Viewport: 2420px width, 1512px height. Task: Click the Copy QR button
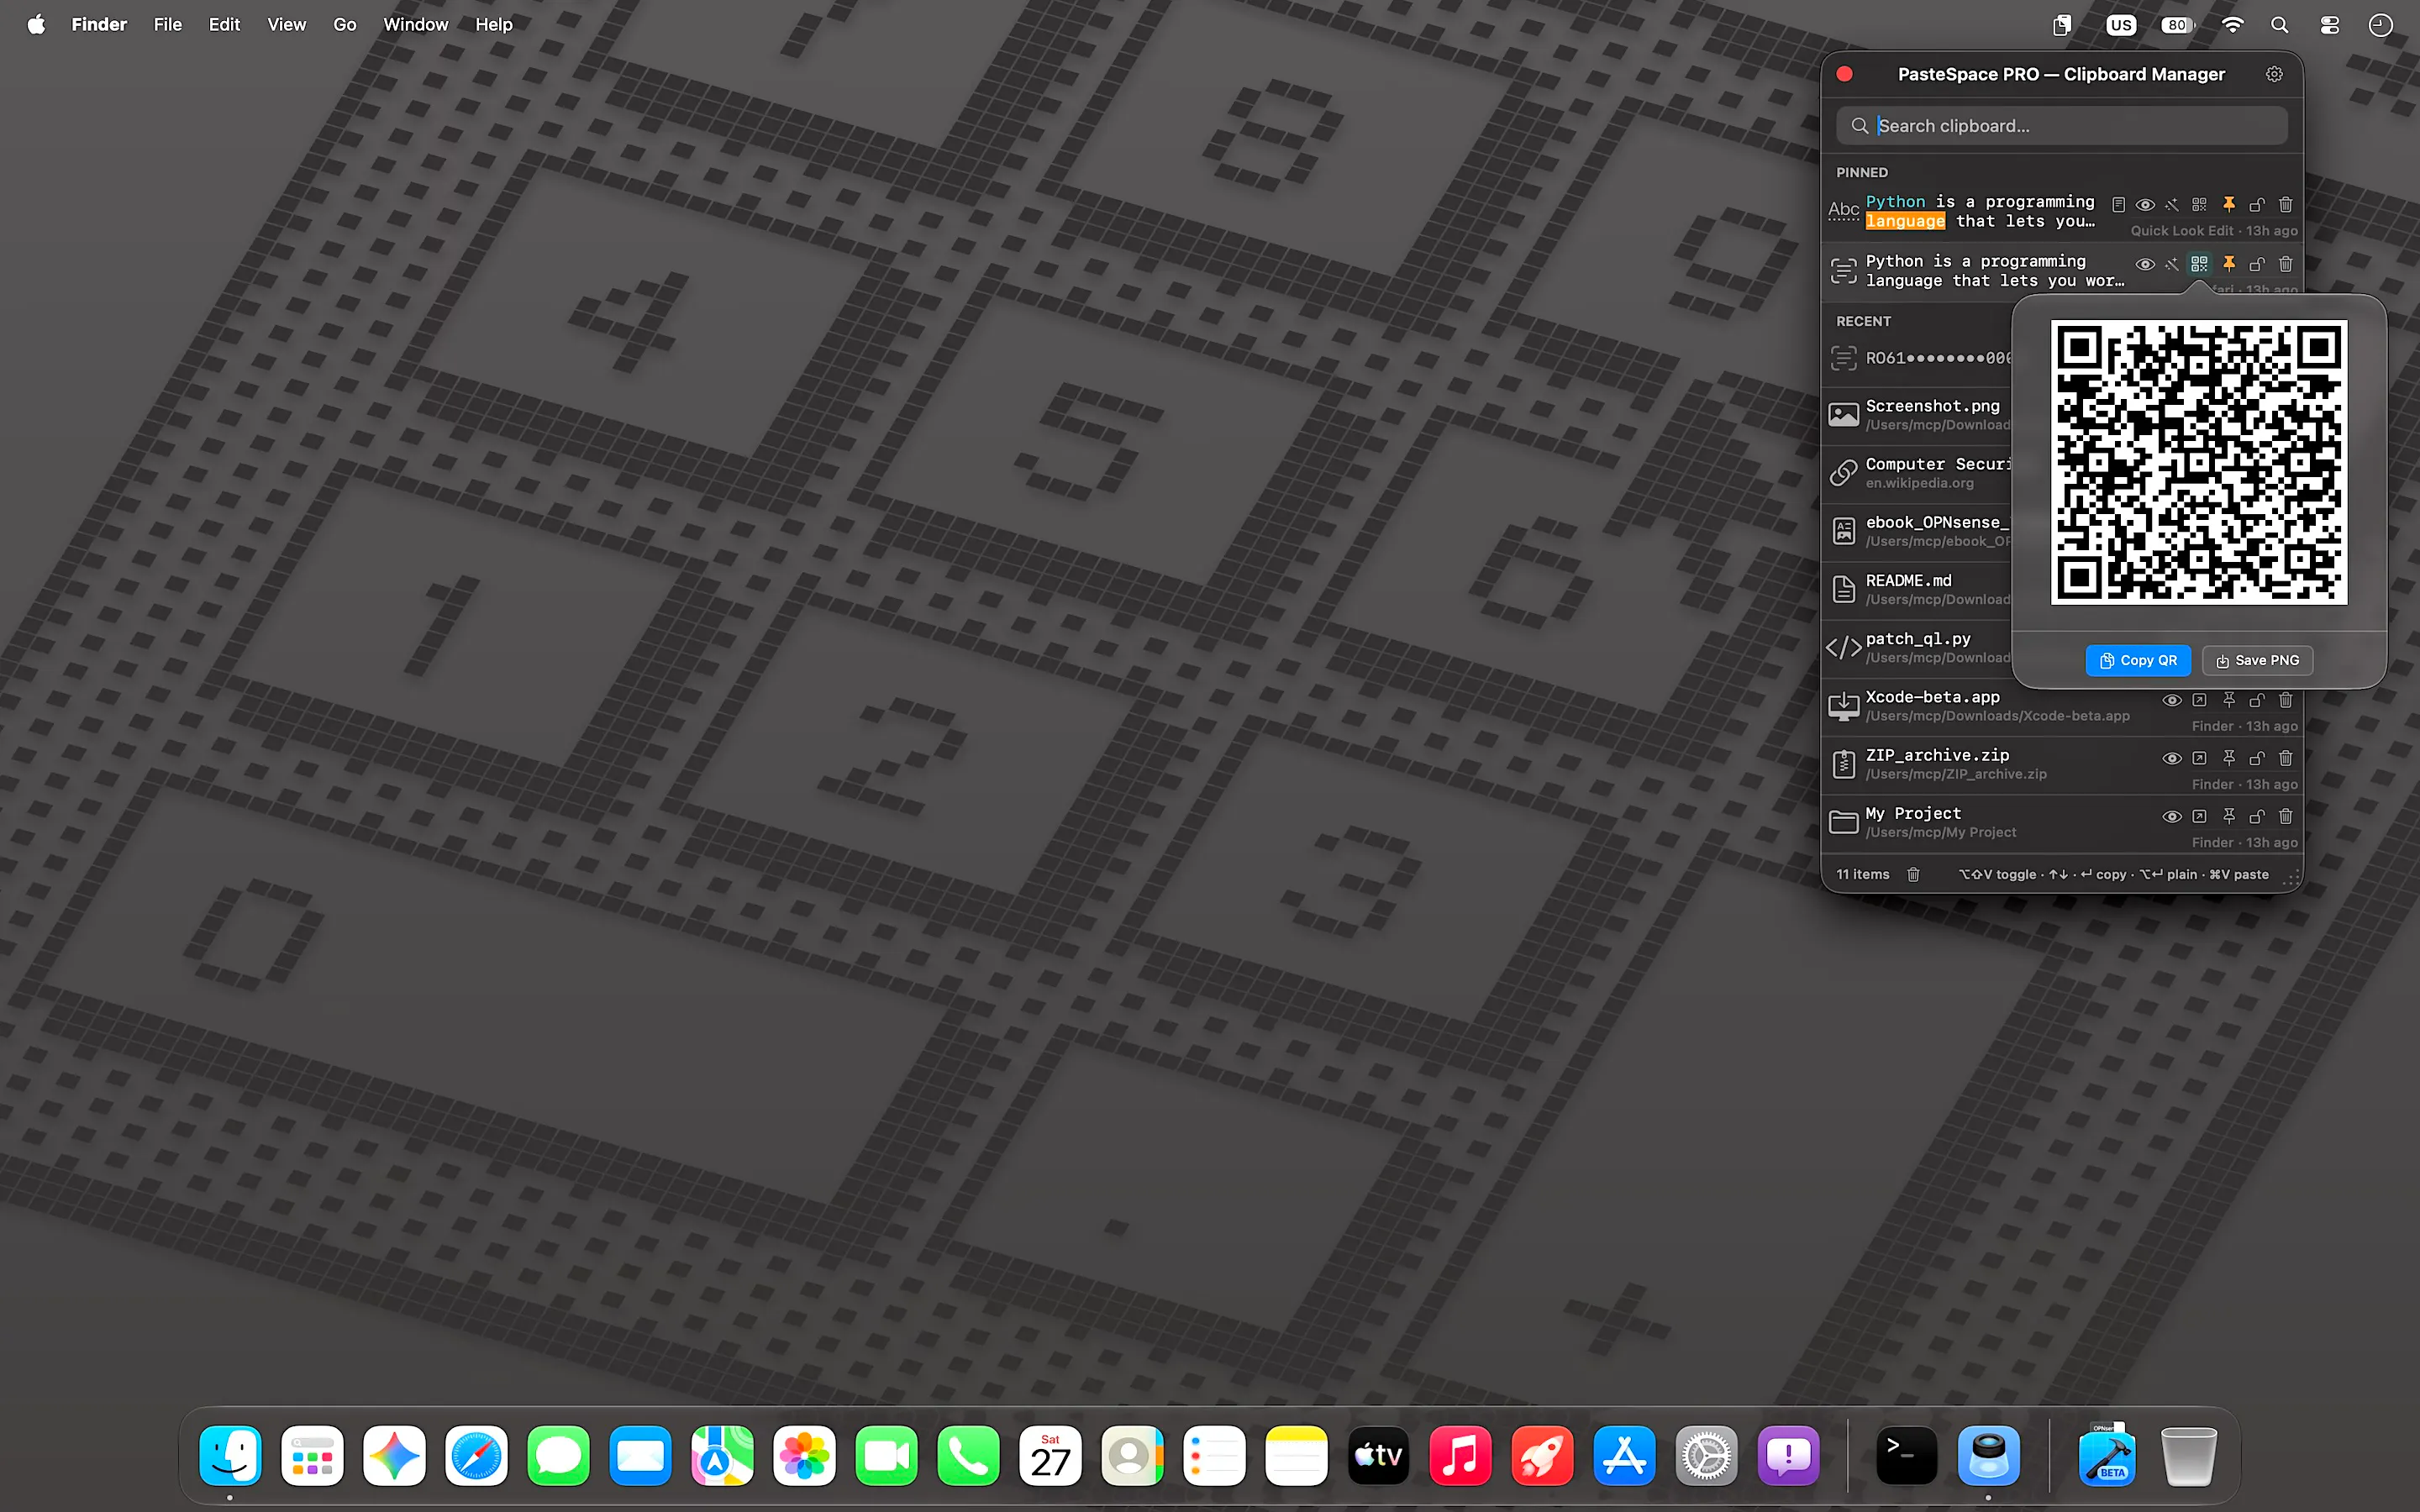point(2138,660)
